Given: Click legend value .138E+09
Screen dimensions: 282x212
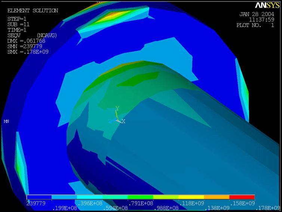Looking at the screenshot, I should pyautogui.click(x=217, y=208).
